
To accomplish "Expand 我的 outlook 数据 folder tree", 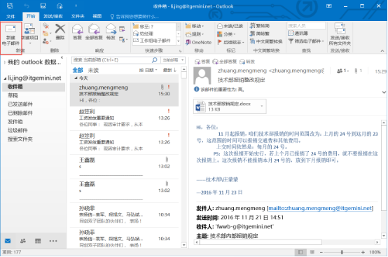I will [5, 62].
